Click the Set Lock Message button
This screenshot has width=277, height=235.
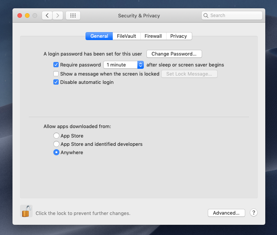coord(189,74)
